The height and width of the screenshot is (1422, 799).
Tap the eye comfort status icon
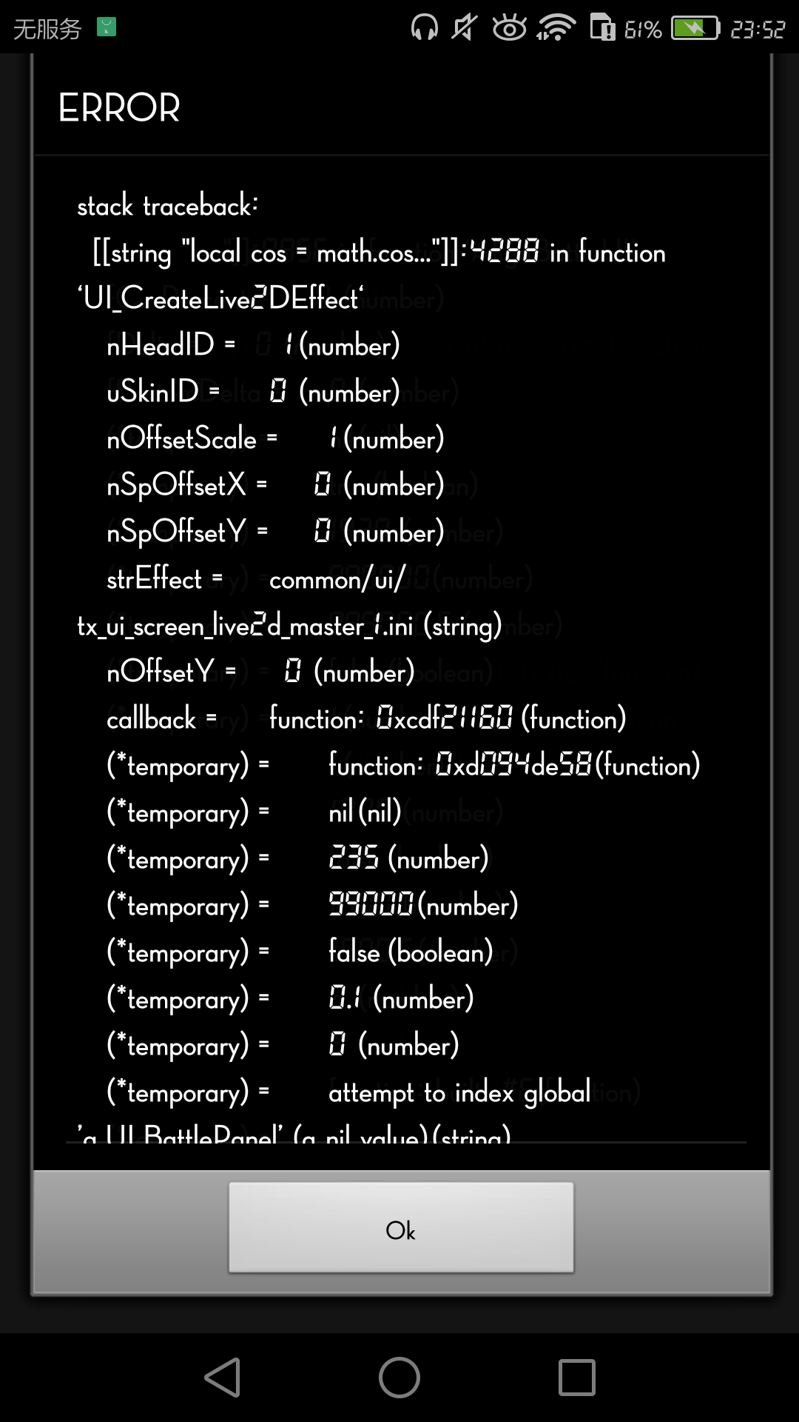pos(510,28)
